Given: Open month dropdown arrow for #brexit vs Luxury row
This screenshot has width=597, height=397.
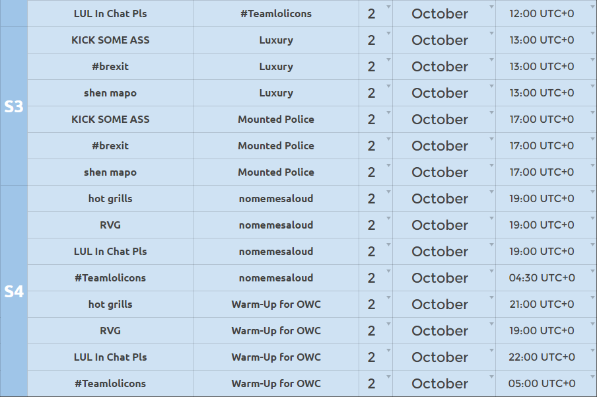Looking at the screenshot, I should click(491, 60).
